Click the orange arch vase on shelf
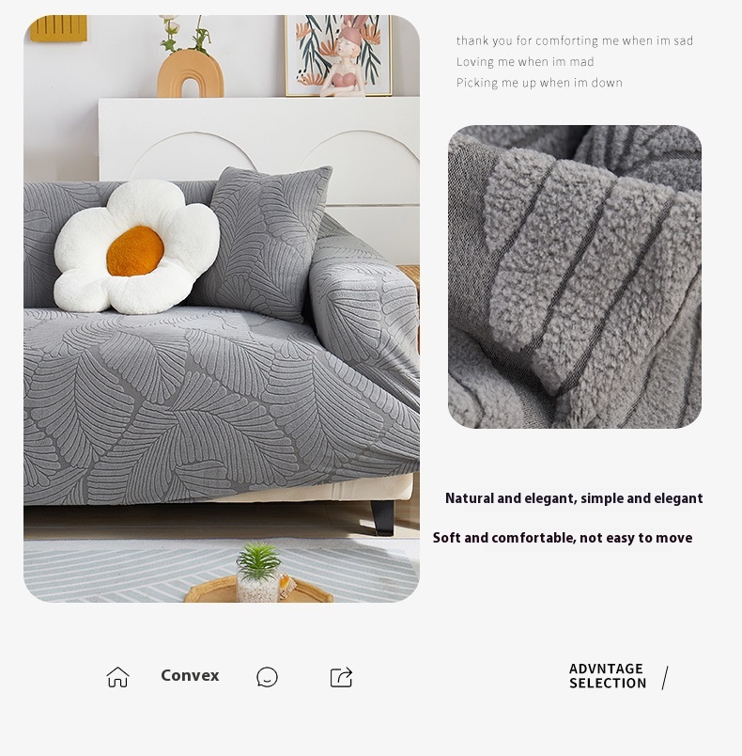 point(190,74)
